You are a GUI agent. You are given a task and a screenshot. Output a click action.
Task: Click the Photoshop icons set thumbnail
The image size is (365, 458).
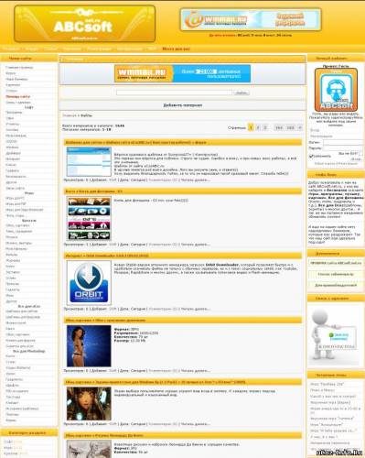(89, 218)
